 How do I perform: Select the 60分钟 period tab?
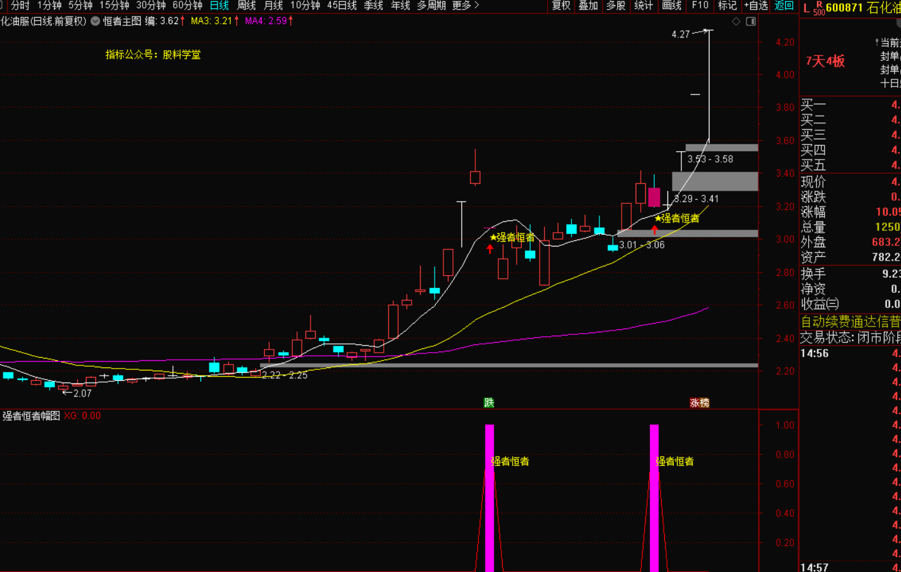tap(187, 6)
